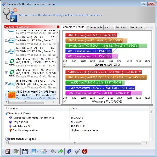This screenshot has width=157, height=157.
Task: Click the line graph icon
Action: 42,151
